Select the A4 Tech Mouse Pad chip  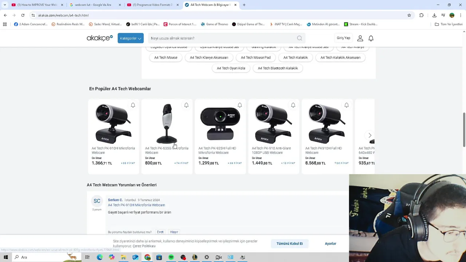[256, 57]
